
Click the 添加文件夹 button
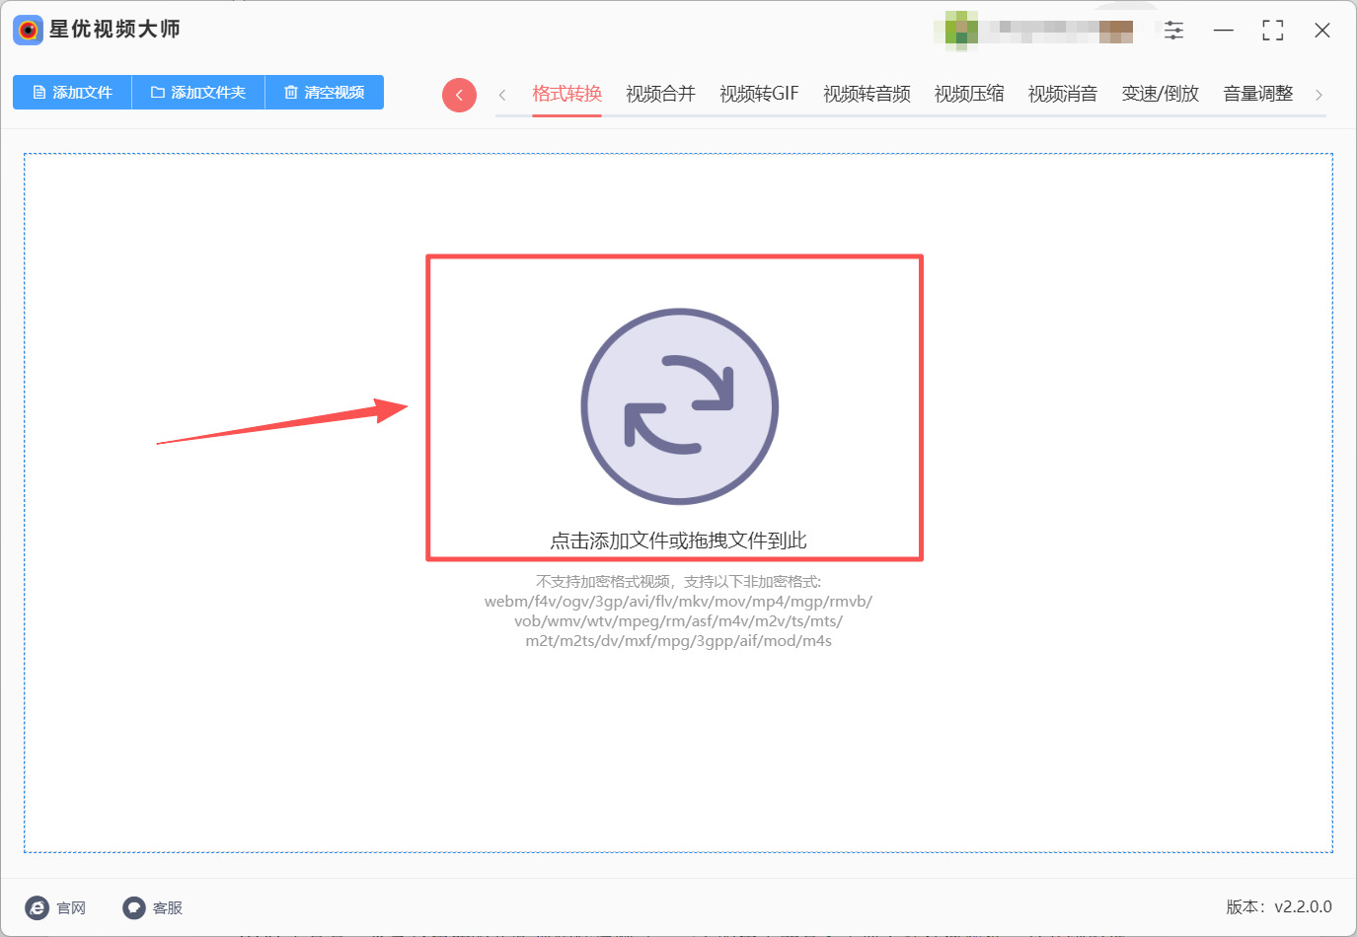click(x=198, y=93)
